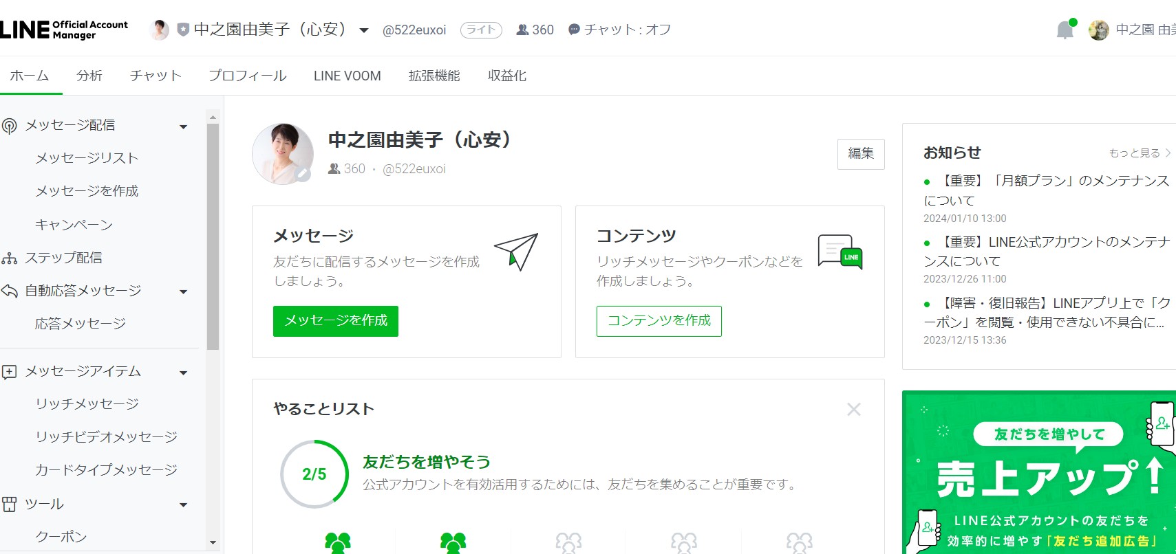Open the 障害・復旧報告 coupon notice
1176x554 pixels.
click(x=1047, y=313)
